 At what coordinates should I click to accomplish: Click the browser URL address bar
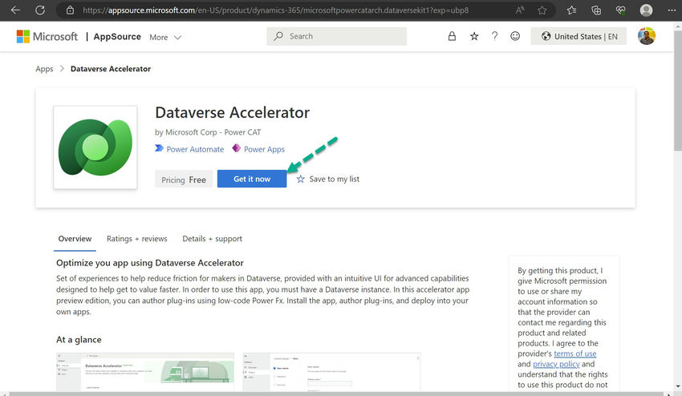click(276, 10)
